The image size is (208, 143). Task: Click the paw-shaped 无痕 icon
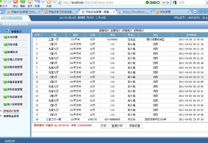tap(49, 2)
